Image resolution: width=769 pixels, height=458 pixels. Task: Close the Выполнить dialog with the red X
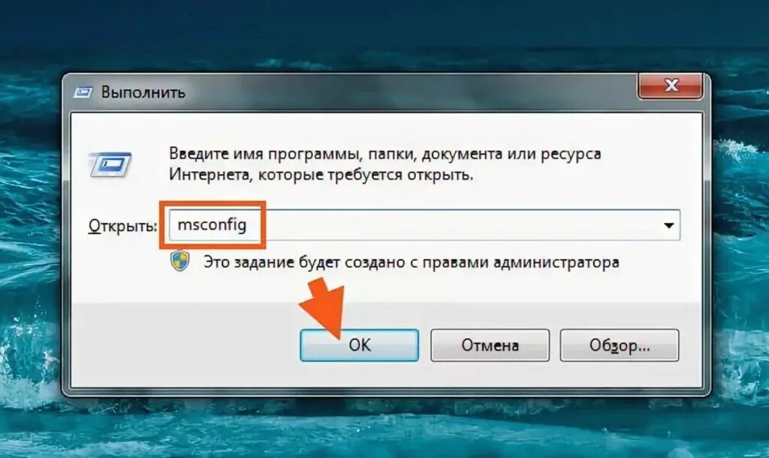pos(671,86)
